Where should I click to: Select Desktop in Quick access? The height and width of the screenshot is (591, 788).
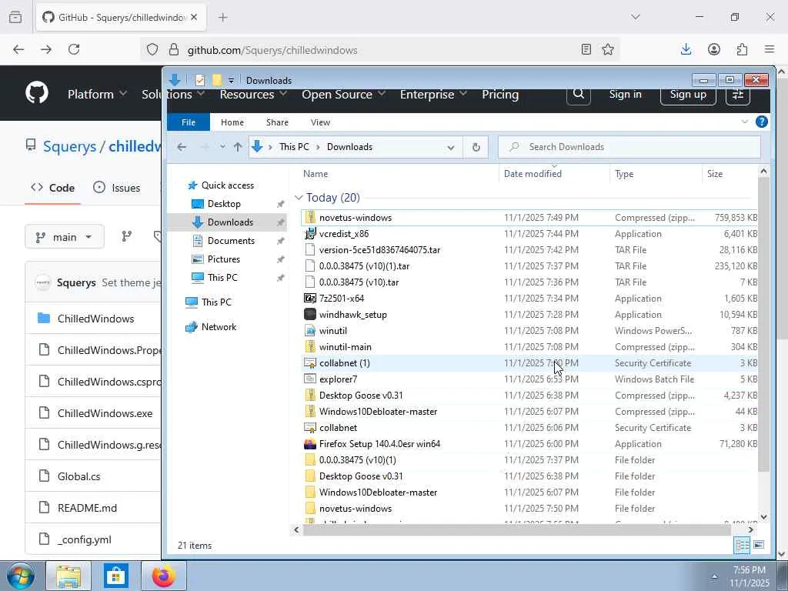click(224, 203)
